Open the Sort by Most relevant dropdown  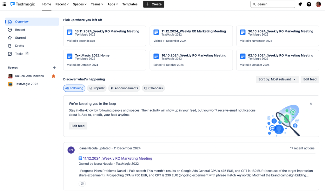(x=277, y=79)
